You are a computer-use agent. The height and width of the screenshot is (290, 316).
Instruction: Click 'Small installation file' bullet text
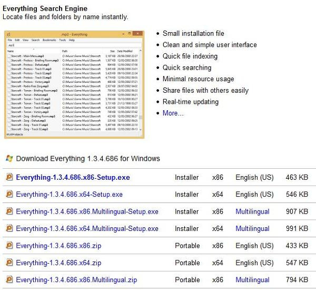pos(193,33)
